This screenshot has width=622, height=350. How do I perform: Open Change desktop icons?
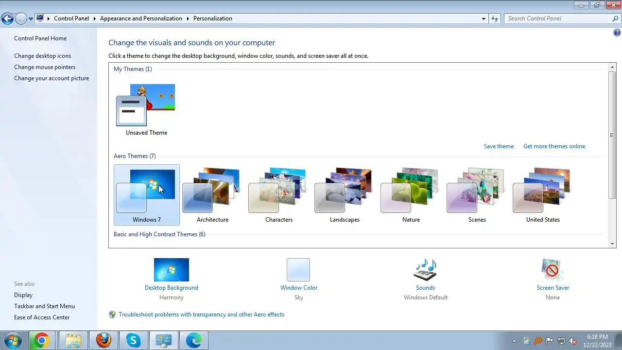pyautogui.click(x=42, y=56)
